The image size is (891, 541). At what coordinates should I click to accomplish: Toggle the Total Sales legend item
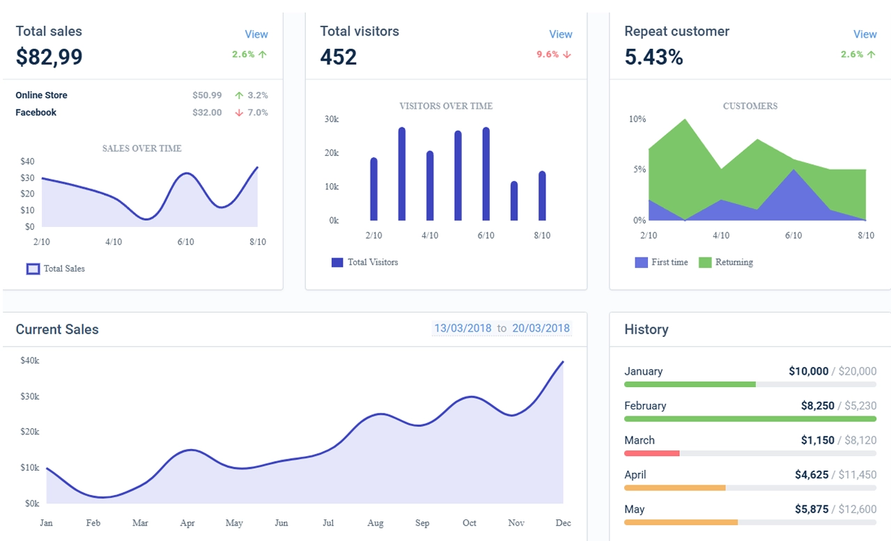pos(33,269)
